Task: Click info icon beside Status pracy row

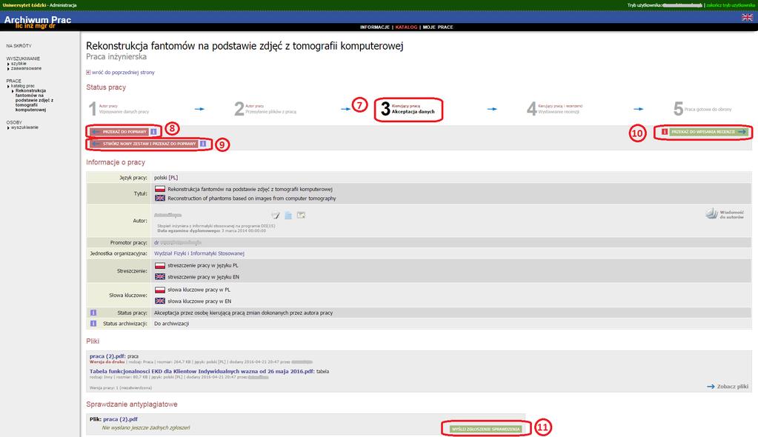Action: pyautogui.click(x=93, y=313)
